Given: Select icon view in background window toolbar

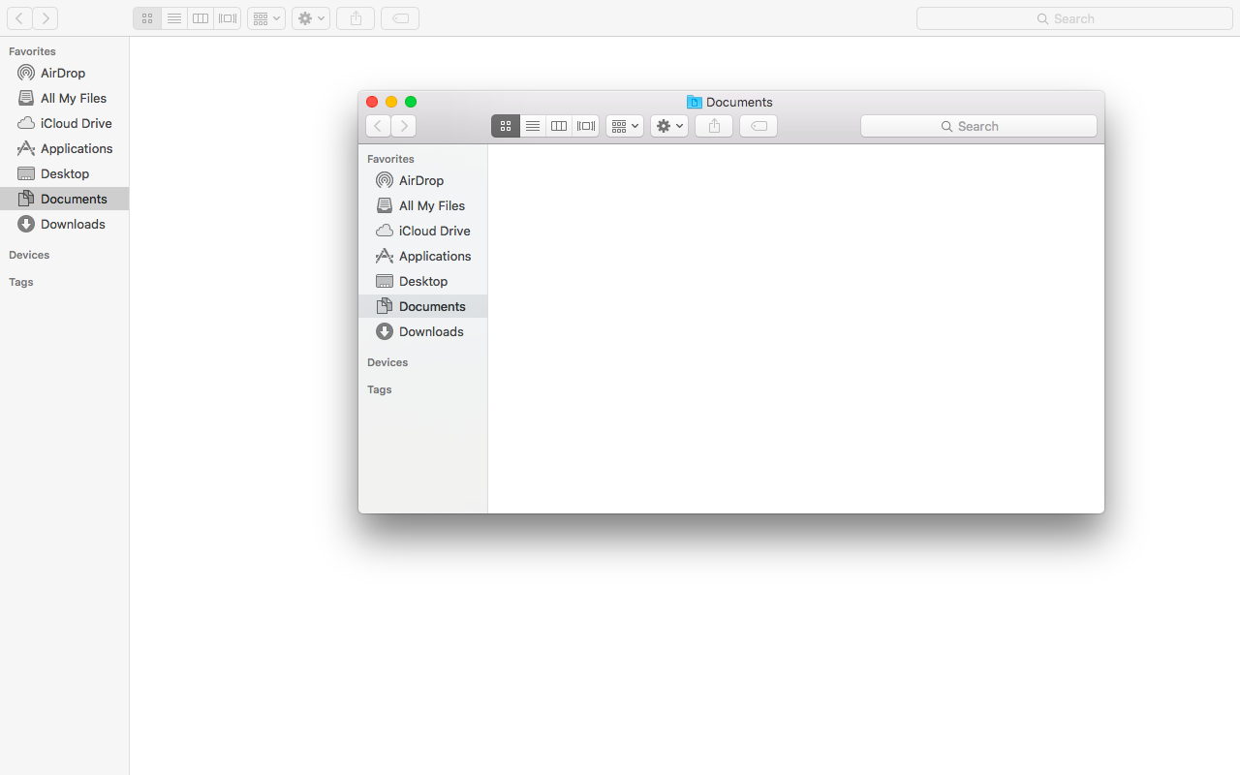Looking at the screenshot, I should (x=147, y=18).
